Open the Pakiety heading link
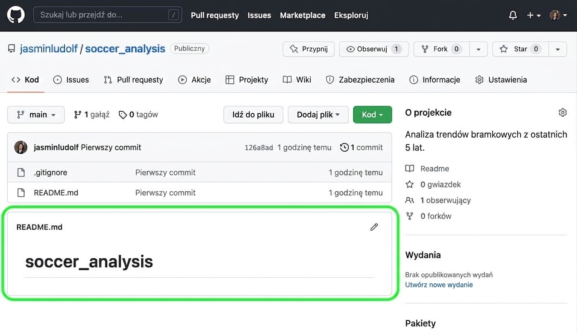Viewport: 577px width, 334px height. 420,323
